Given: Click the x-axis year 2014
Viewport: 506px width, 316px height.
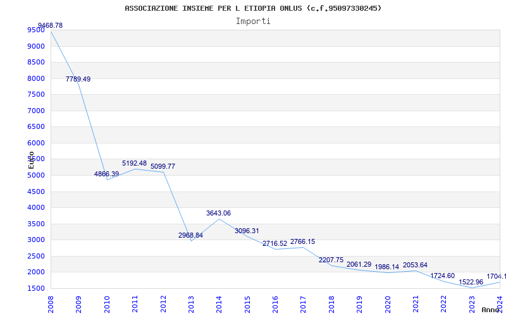Looking at the screenshot, I should [x=219, y=305].
